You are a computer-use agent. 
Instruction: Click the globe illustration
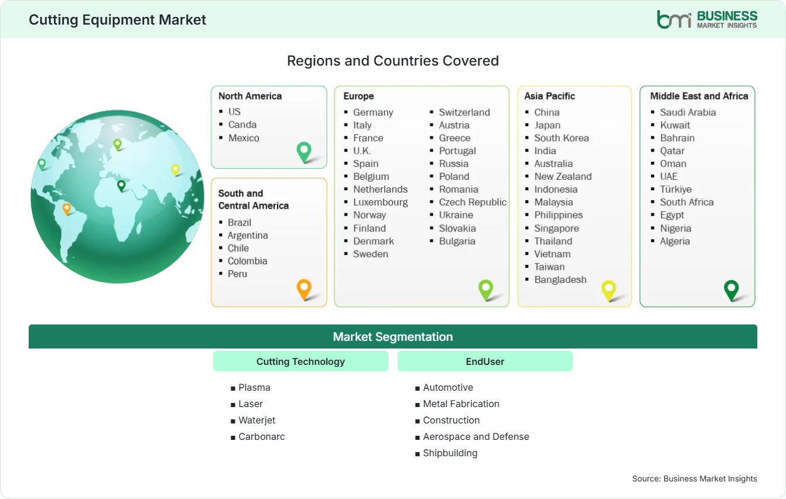117,197
